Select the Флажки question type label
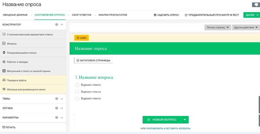 click(x=12, y=44)
